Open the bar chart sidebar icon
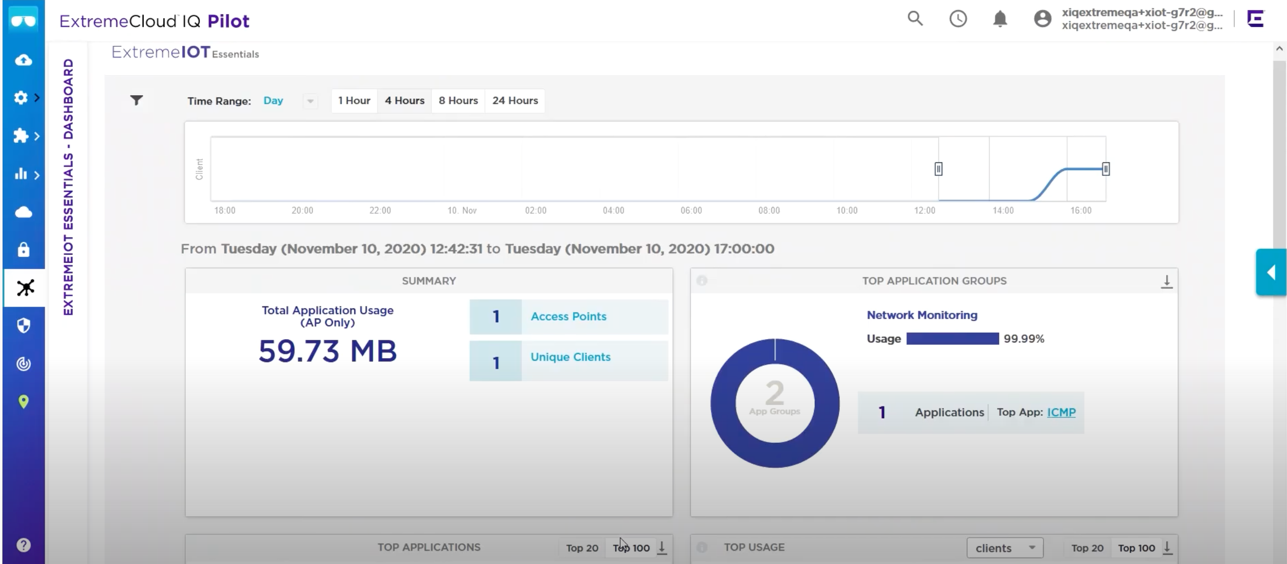This screenshot has width=1287, height=564. pos(20,174)
